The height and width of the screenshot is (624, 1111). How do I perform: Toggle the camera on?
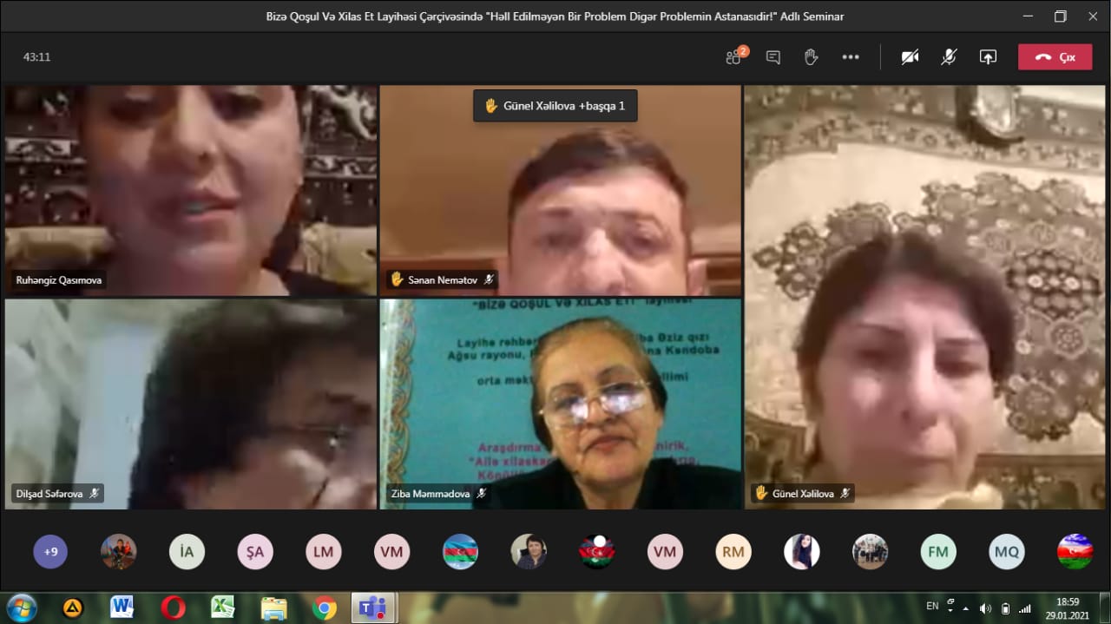910,57
